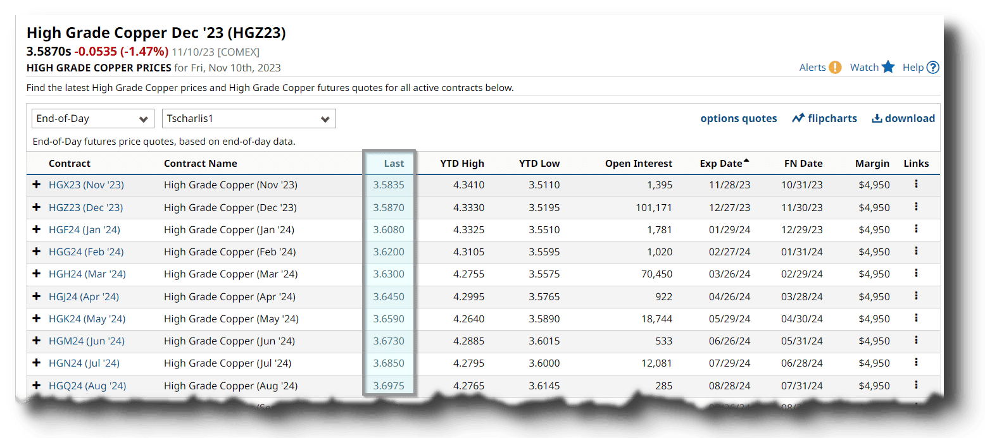Open three-dot menu for HGH24 row
The image size is (985, 438).
tap(916, 274)
